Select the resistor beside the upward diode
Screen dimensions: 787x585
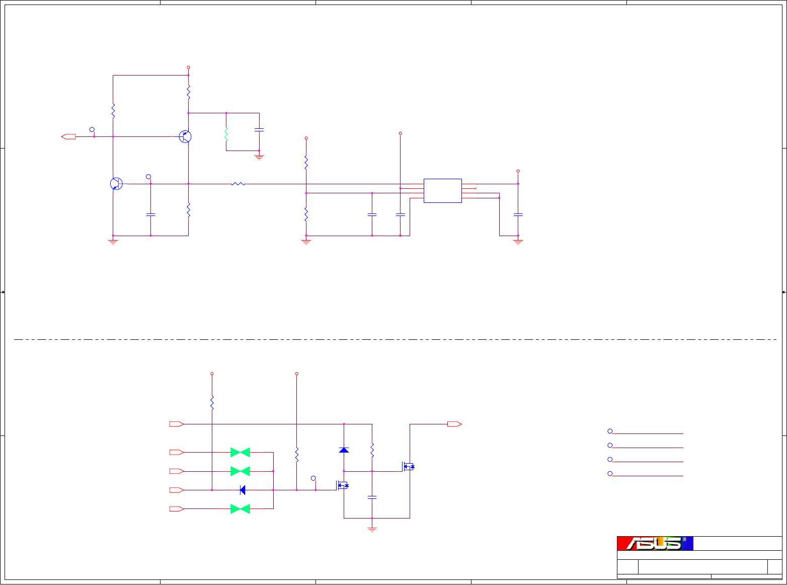(x=372, y=450)
